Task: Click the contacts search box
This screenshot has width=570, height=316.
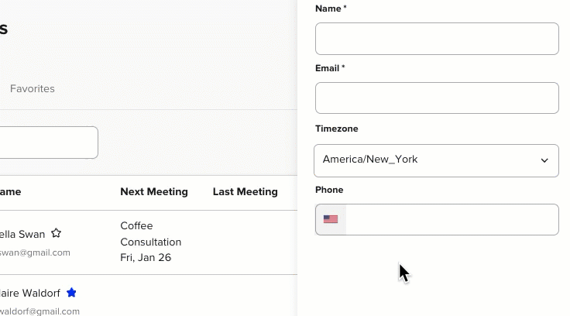Action: point(48,143)
